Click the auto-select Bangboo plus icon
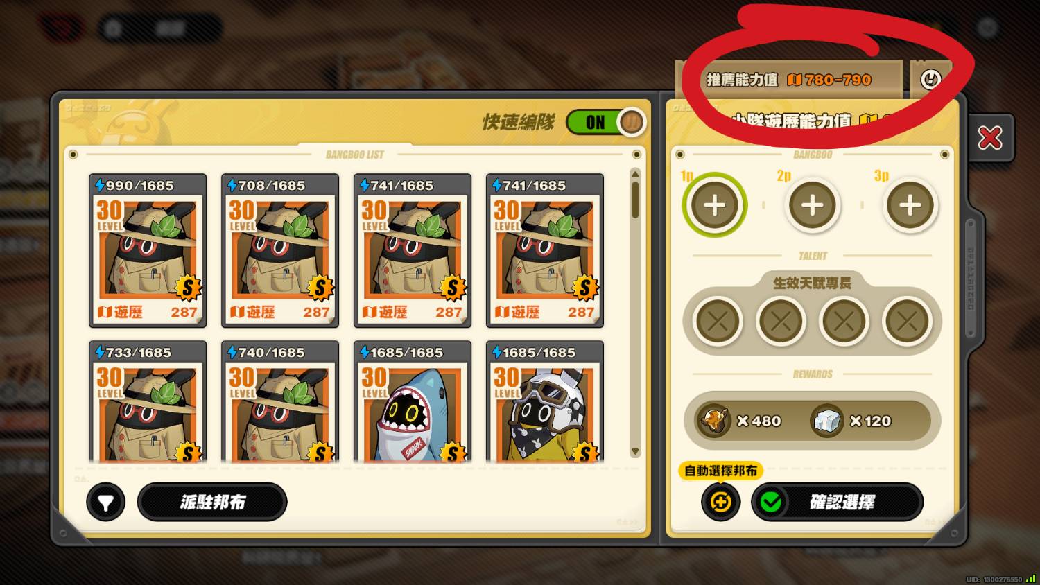1040x585 pixels. click(720, 502)
